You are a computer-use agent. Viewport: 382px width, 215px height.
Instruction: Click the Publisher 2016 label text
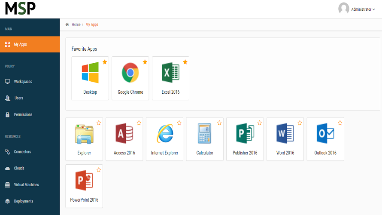pos(245,153)
